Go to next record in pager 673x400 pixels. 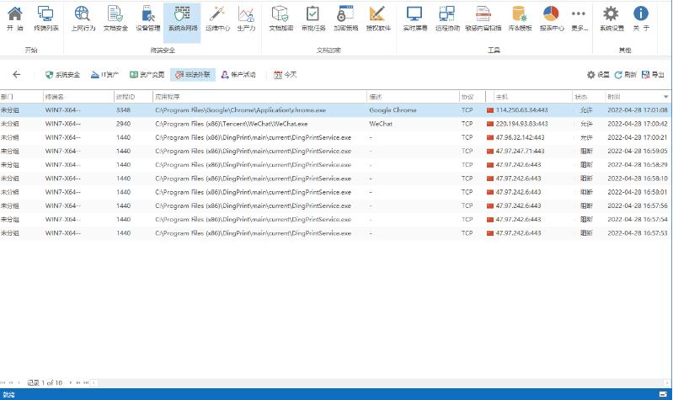[70, 383]
